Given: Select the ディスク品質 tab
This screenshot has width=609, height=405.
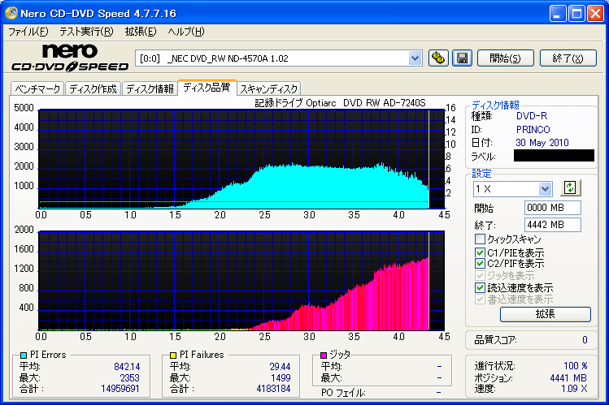Looking at the screenshot, I should click(207, 87).
